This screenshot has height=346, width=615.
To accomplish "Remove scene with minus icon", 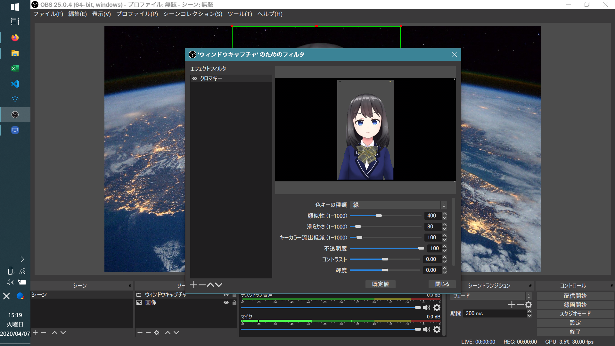I will point(44,333).
